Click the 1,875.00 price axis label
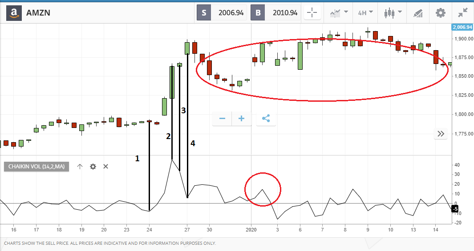Image resolution: width=474 pixels, height=251 pixels. [464, 57]
